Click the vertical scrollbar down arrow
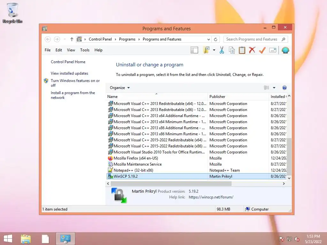The width and height of the screenshot is (327, 245). 289,178
